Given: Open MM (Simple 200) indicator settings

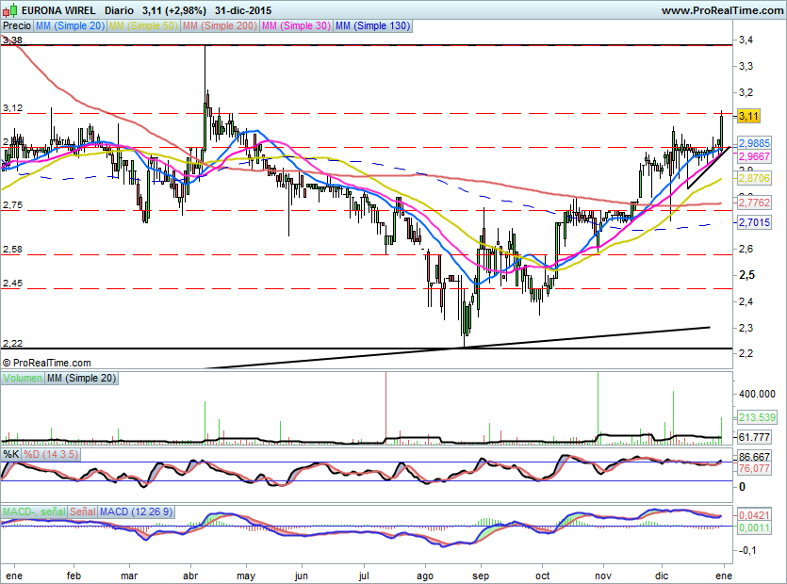Looking at the screenshot, I should [219, 26].
